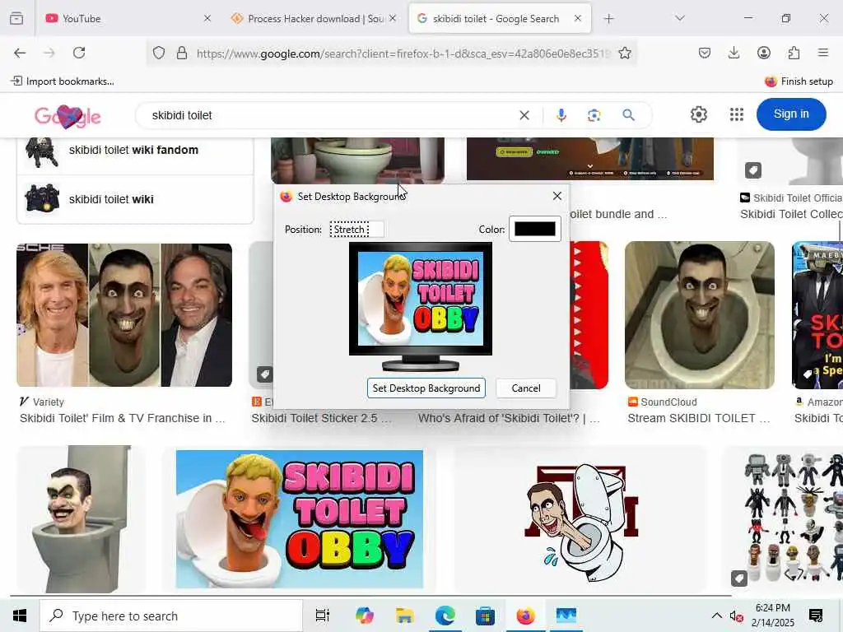
Task: Show hidden system tray icons
Action: [x=717, y=616]
